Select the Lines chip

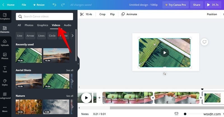pyautogui.click(x=41, y=36)
